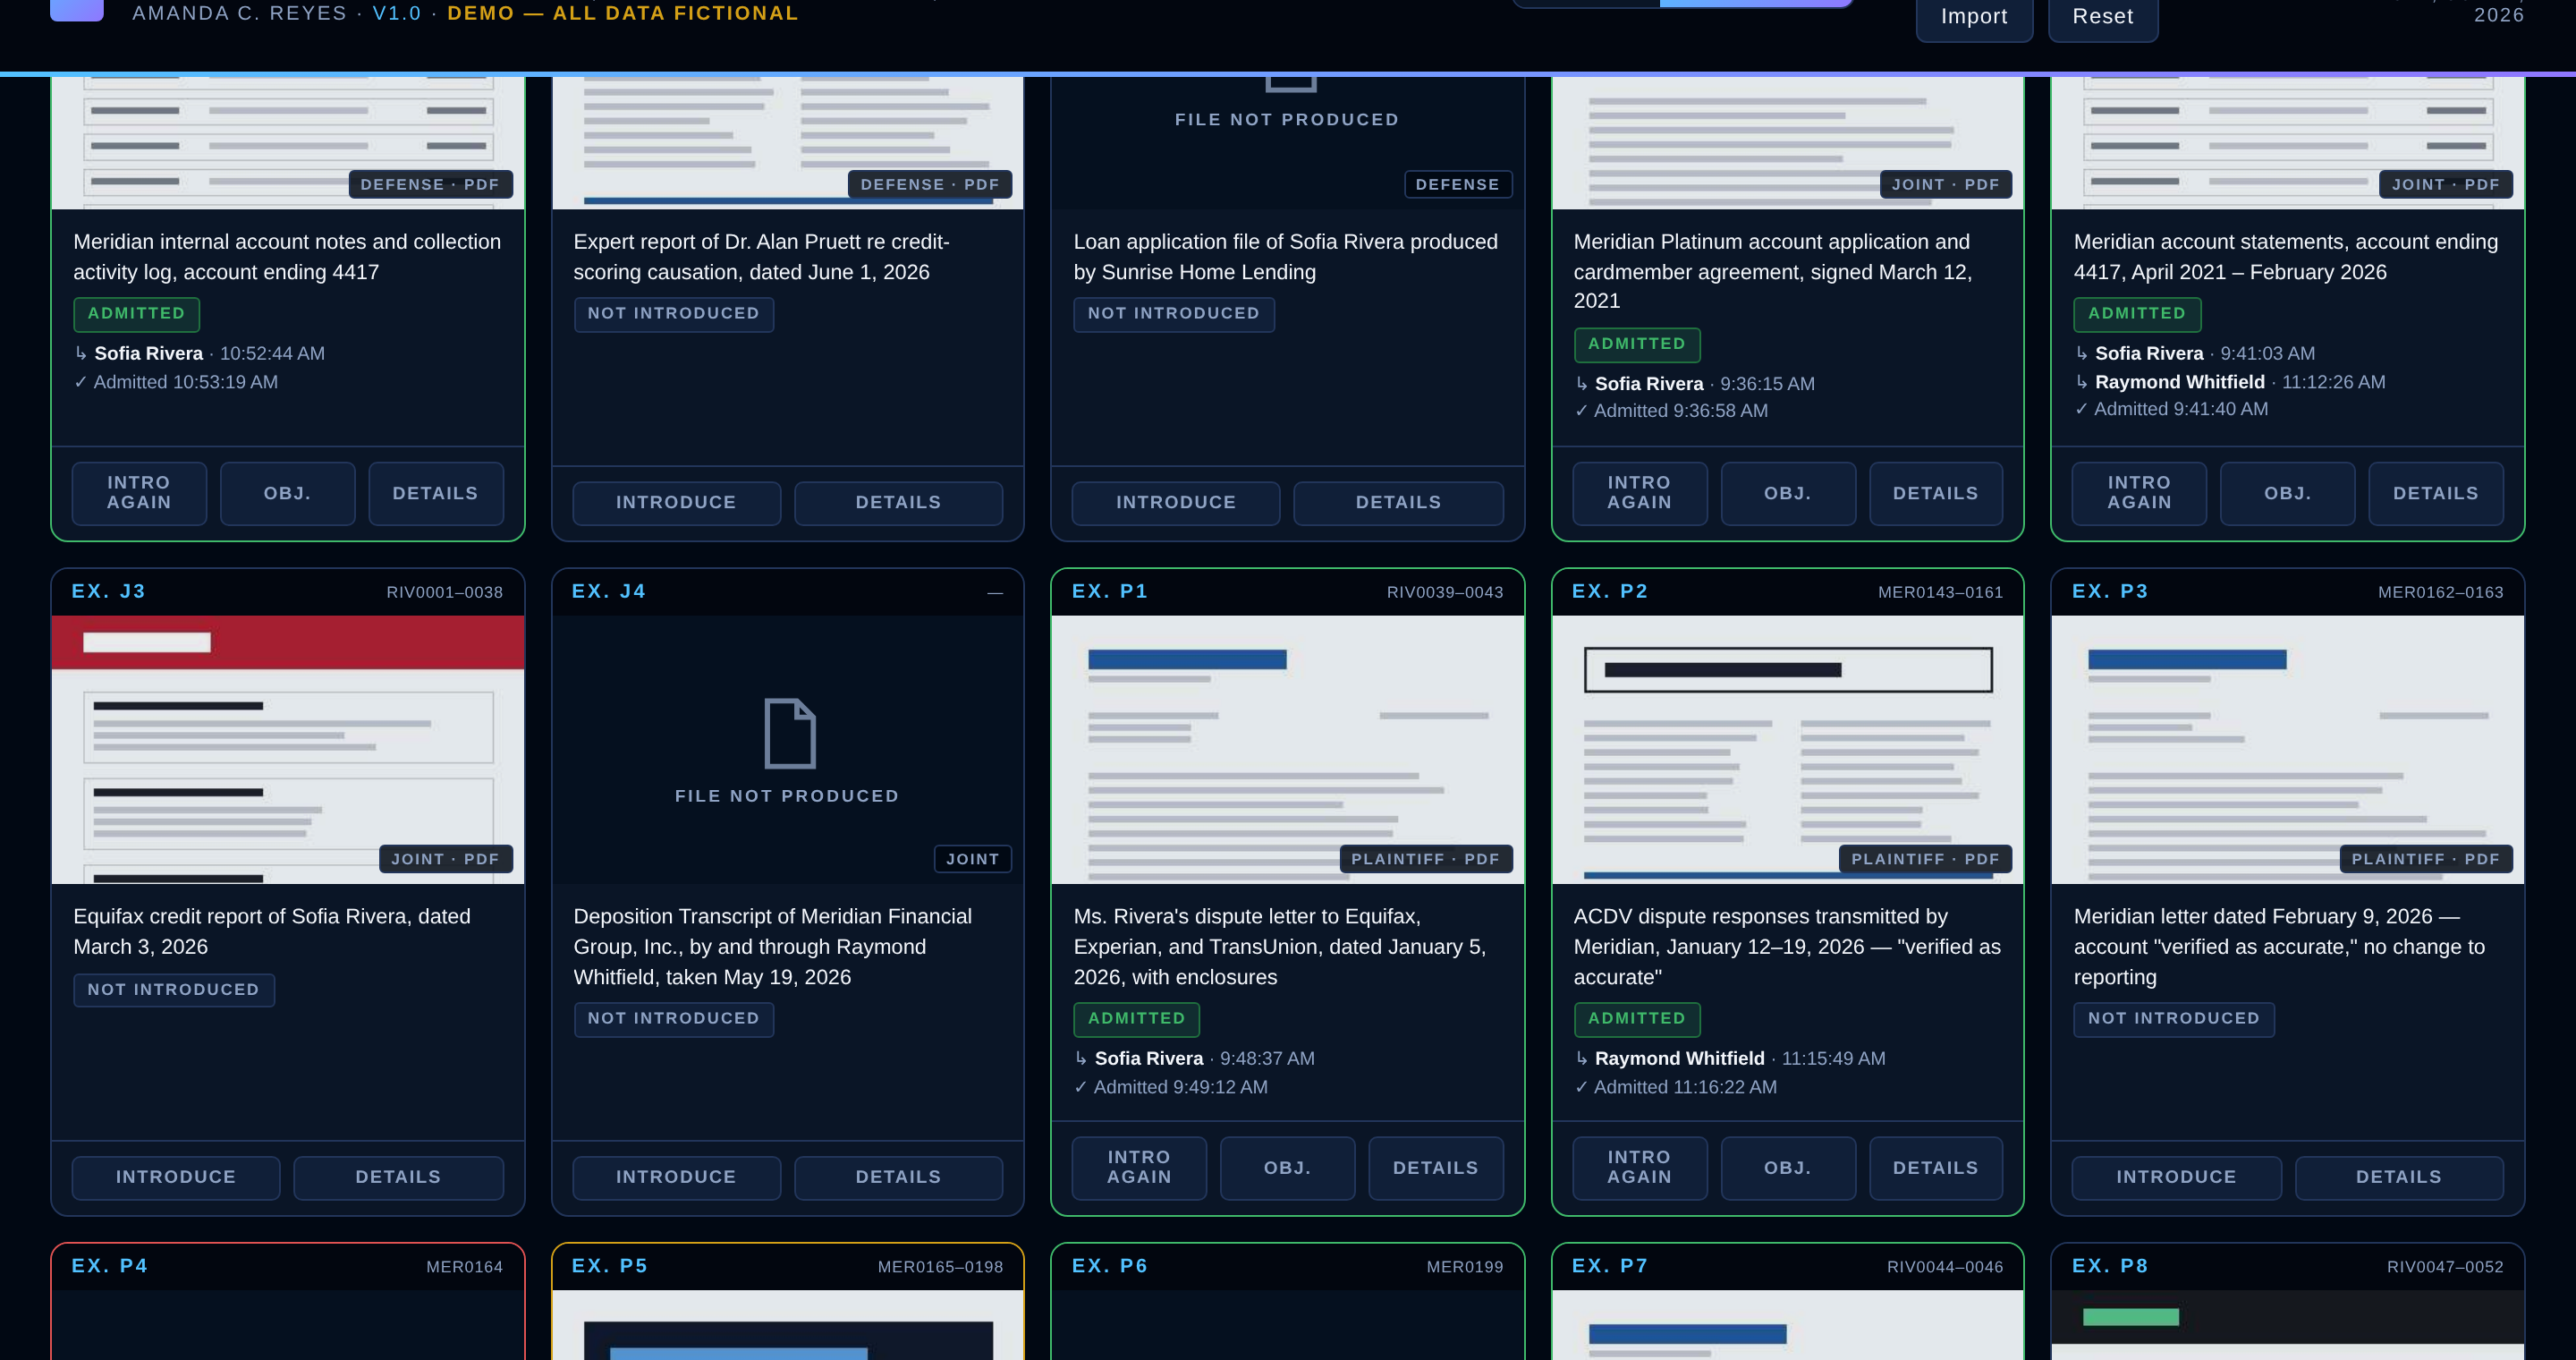This screenshot has width=2576, height=1360.
Task: Click 'PLAINTIFF · PDF' tag on Ex. P2
Action: [x=1925, y=859]
